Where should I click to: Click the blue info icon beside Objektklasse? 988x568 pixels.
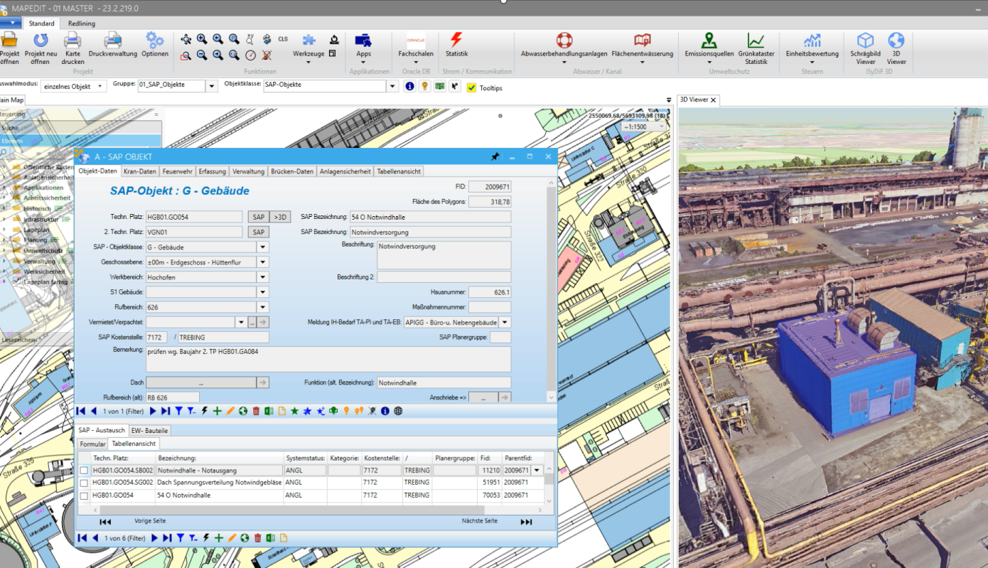click(x=409, y=86)
